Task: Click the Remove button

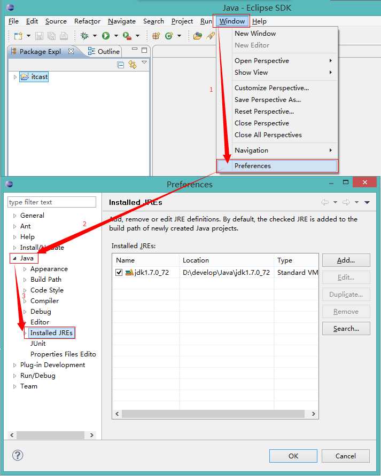Action: coord(346,312)
